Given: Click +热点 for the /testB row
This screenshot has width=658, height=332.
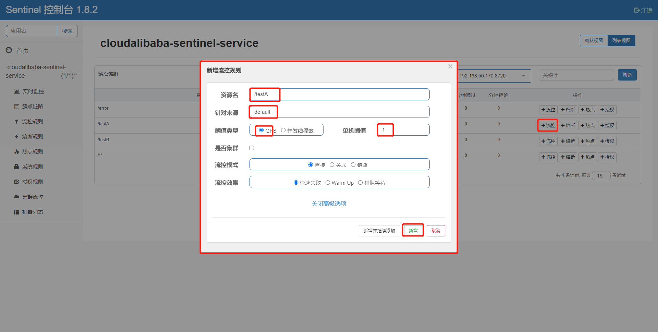Looking at the screenshot, I should pyautogui.click(x=588, y=141).
